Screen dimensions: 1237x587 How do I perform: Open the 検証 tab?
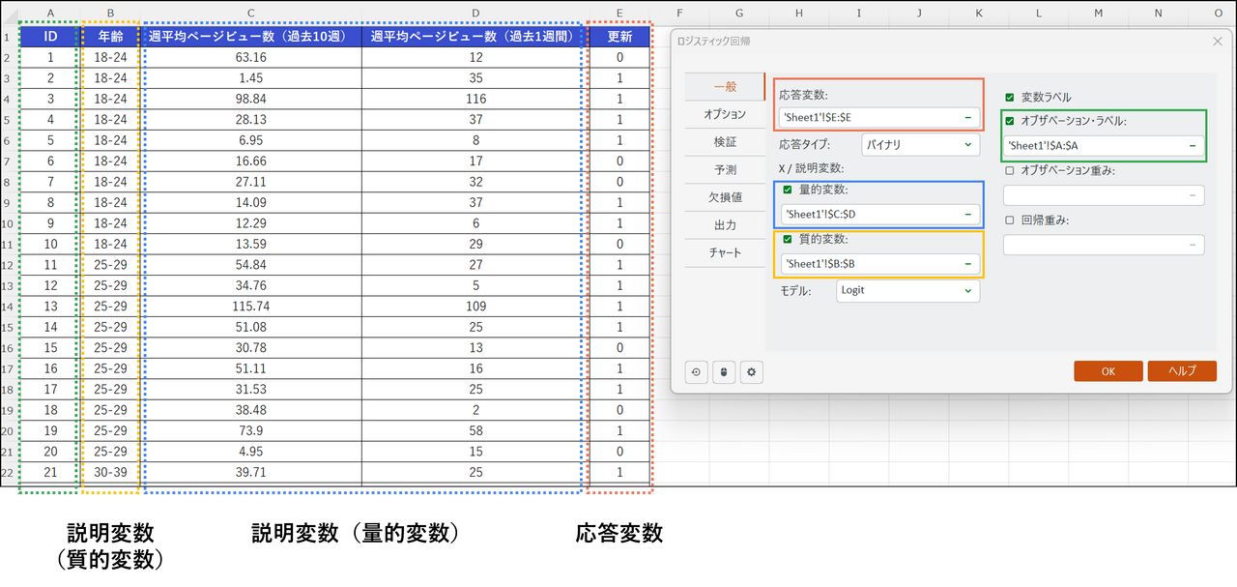tap(725, 142)
